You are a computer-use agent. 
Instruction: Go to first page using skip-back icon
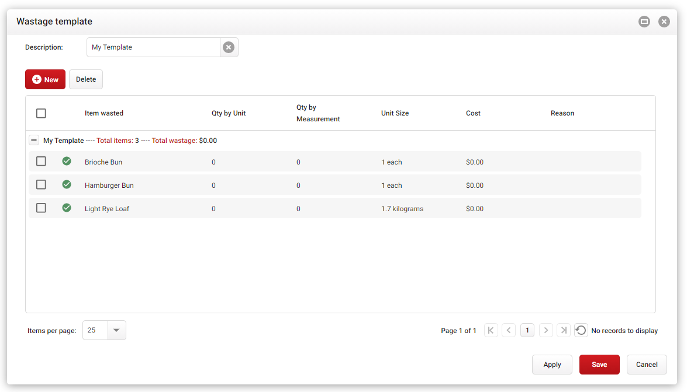tap(491, 330)
